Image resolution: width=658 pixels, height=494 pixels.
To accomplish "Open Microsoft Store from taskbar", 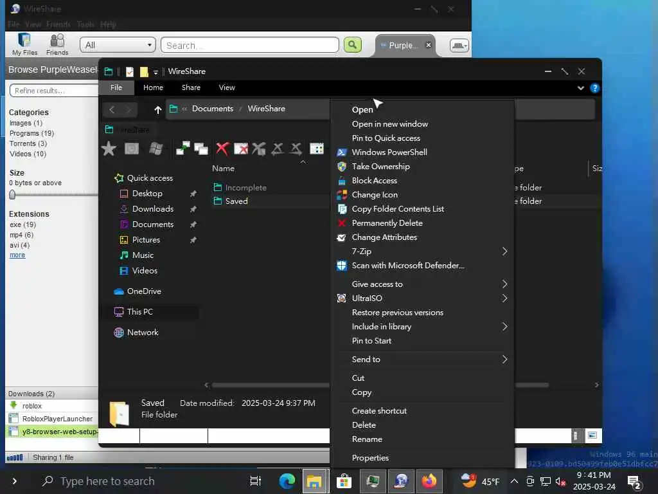I will coord(344,481).
